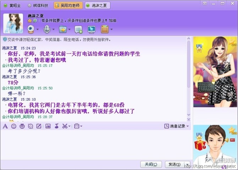Click scroll up arrow in chat history
238x170 pixels.
click(x=189, y=39)
